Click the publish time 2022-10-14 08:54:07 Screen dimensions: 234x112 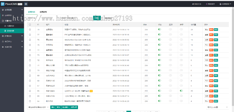121,55
